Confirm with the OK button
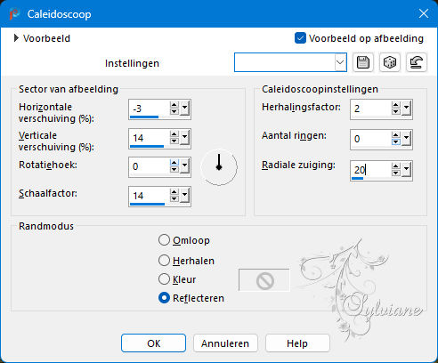The height and width of the screenshot is (363, 438). coord(153,343)
